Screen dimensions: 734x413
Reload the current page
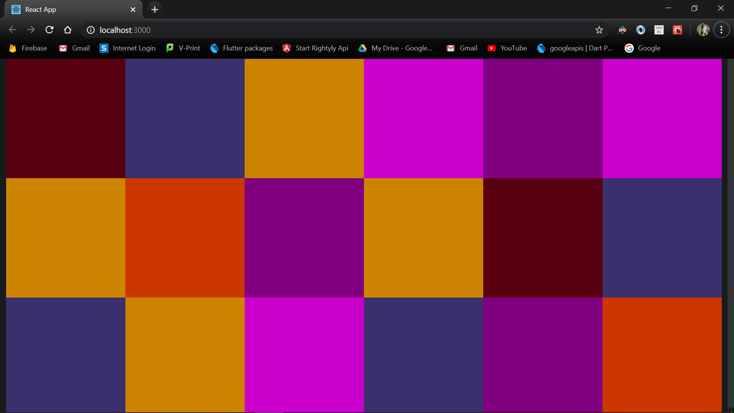click(49, 30)
